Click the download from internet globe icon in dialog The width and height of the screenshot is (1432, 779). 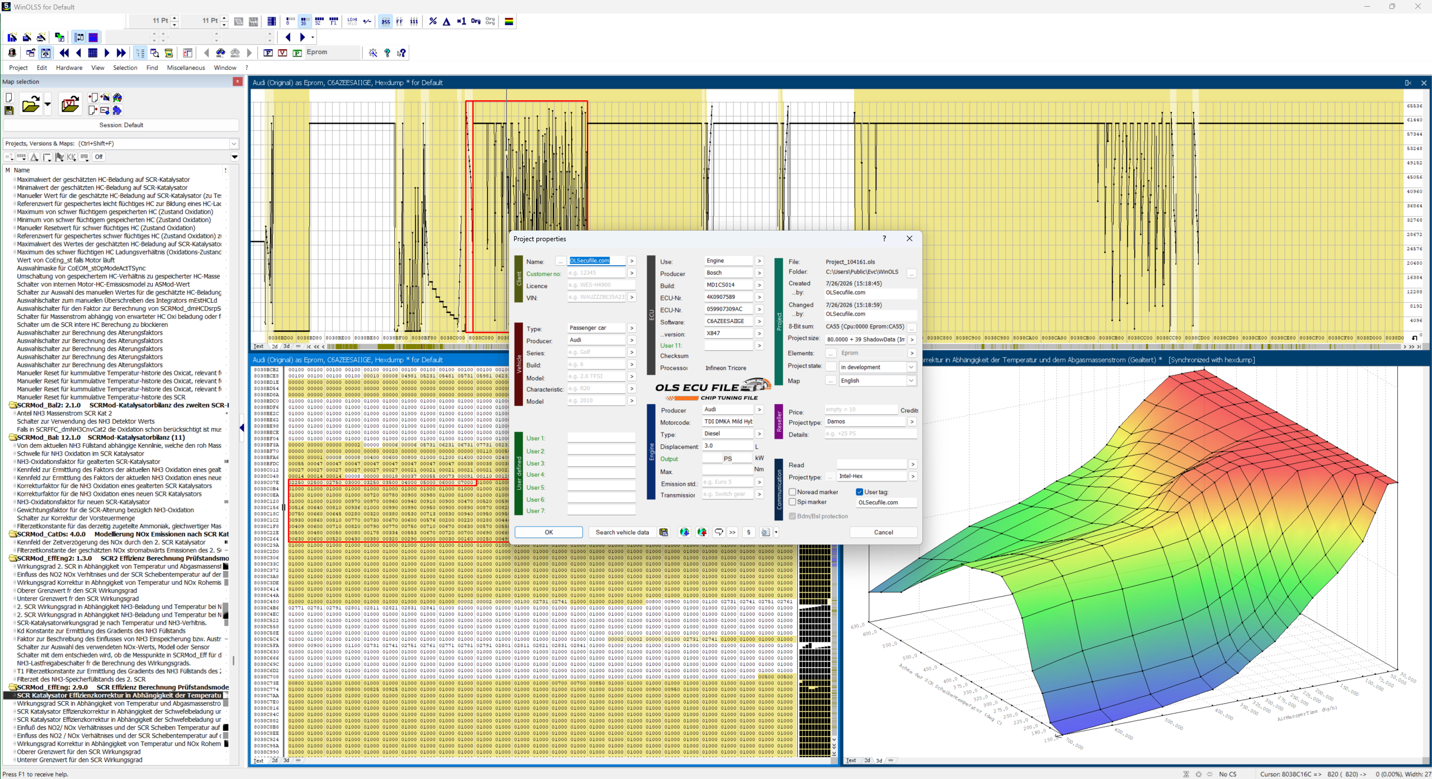684,532
